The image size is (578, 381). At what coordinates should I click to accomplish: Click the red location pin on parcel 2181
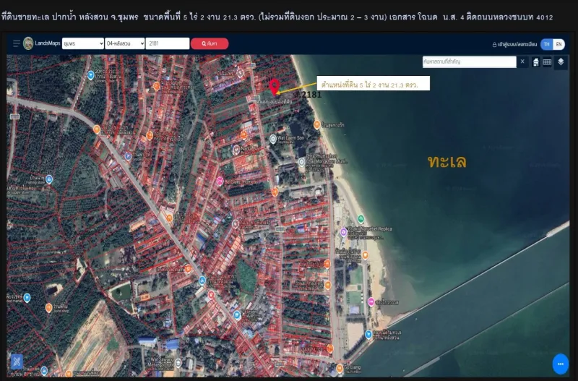[x=274, y=87]
